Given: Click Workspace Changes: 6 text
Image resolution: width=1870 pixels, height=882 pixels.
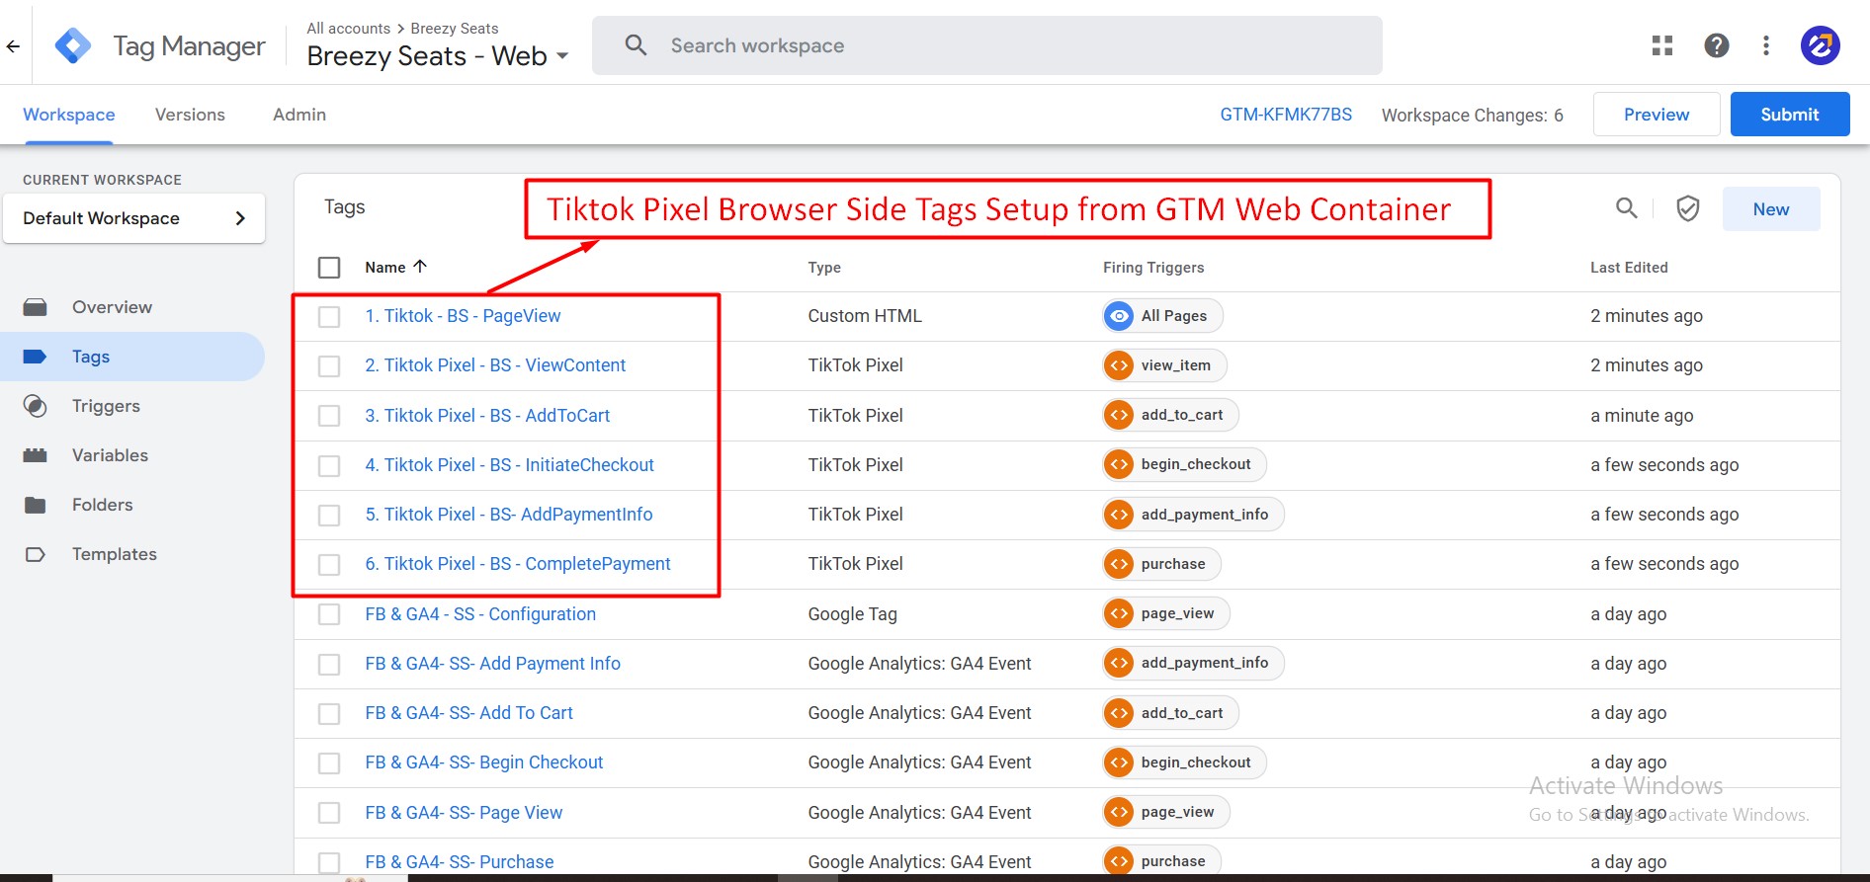Looking at the screenshot, I should [x=1473, y=116].
